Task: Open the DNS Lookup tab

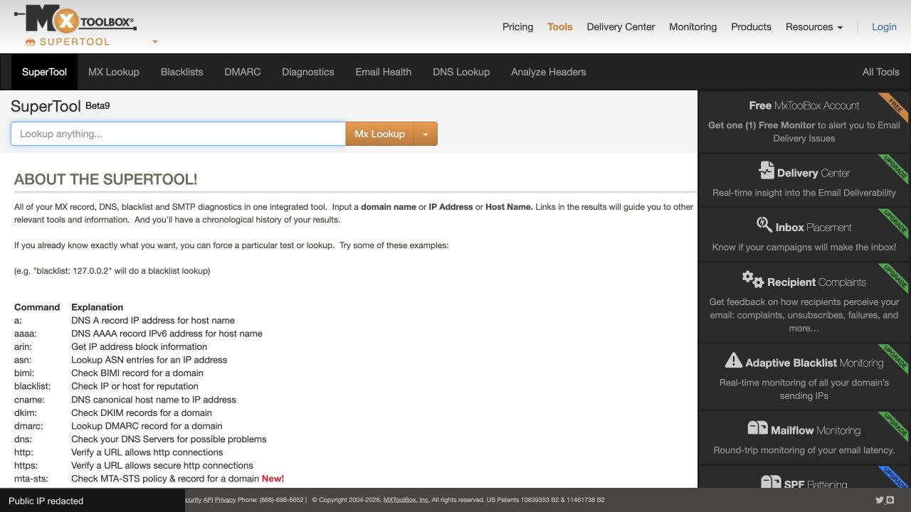Action: pyautogui.click(x=461, y=72)
